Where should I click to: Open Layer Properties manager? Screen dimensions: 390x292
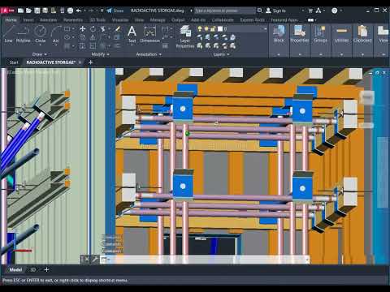[x=185, y=36]
